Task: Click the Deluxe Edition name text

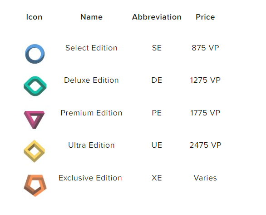Action: (91, 80)
